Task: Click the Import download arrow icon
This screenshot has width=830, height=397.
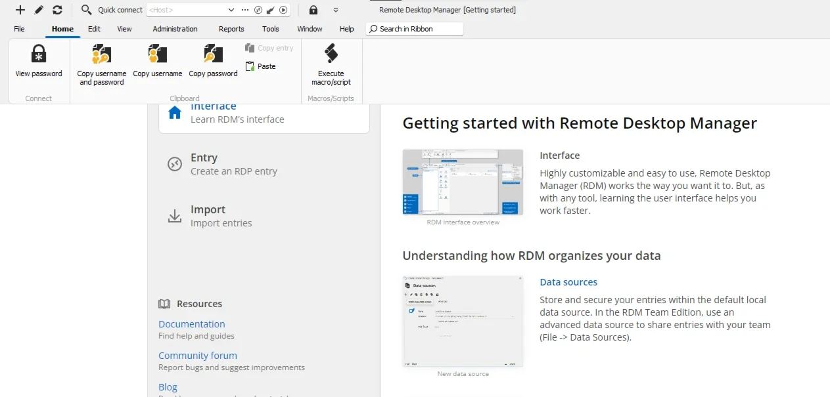Action: tap(175, 216)
